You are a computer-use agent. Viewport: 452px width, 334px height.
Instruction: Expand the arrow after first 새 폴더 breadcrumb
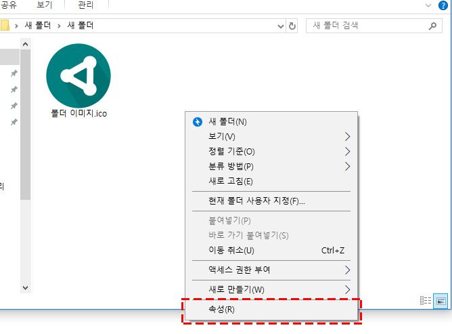point(59,26)
